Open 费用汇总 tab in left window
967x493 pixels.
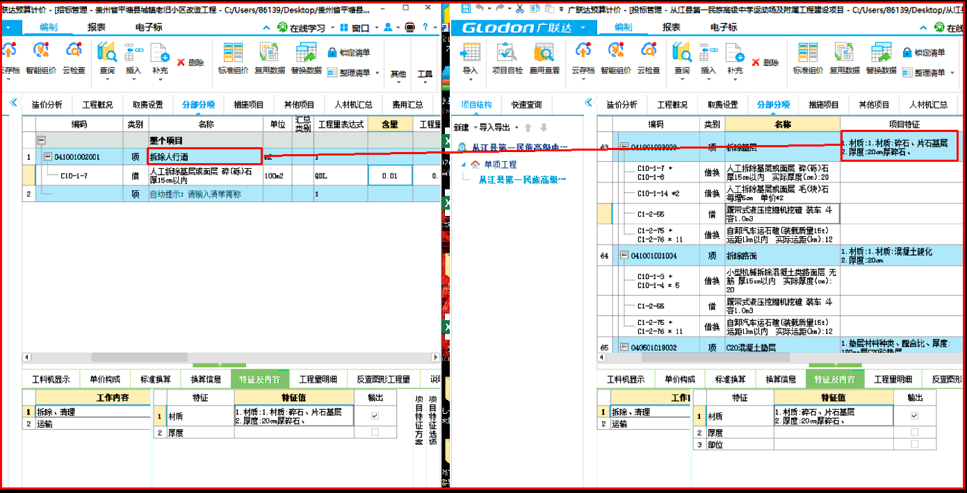pos(407,105)
